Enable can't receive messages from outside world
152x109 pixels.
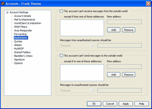(61, 11)
